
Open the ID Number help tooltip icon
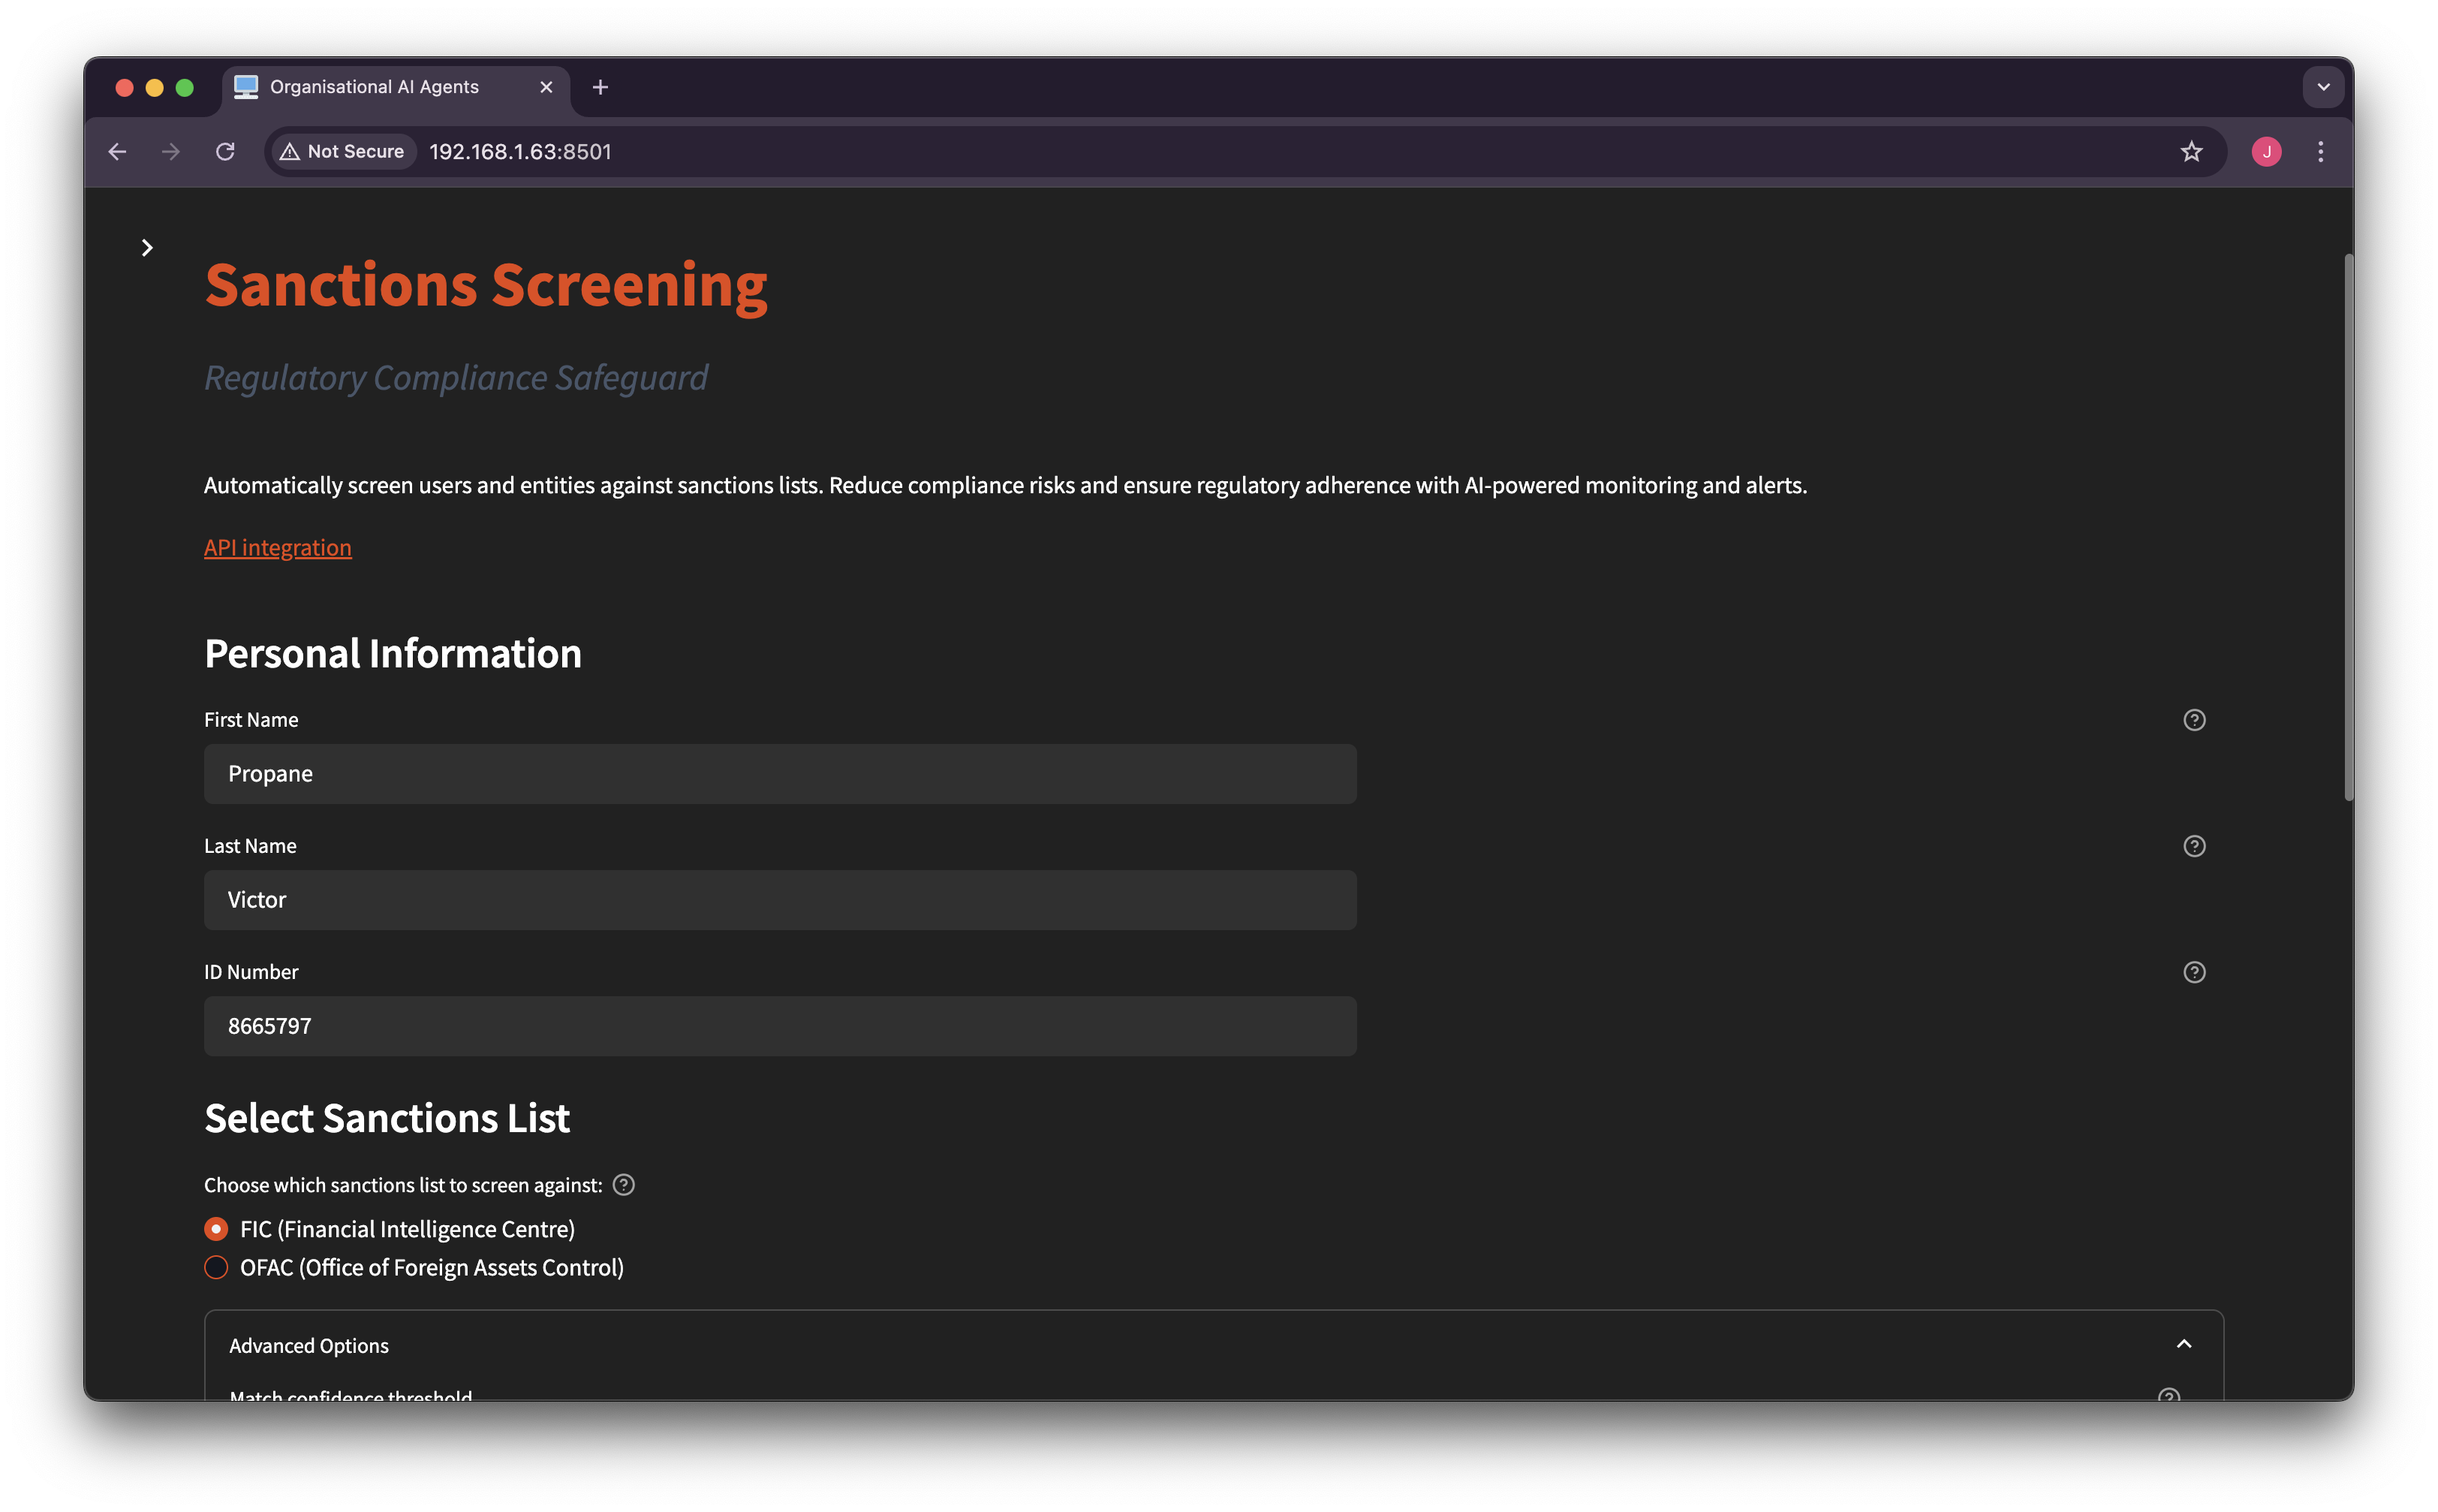[2194, 971]
